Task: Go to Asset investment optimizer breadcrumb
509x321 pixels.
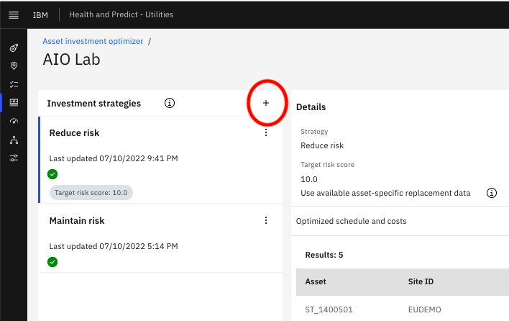Action: tap(93, 41)
